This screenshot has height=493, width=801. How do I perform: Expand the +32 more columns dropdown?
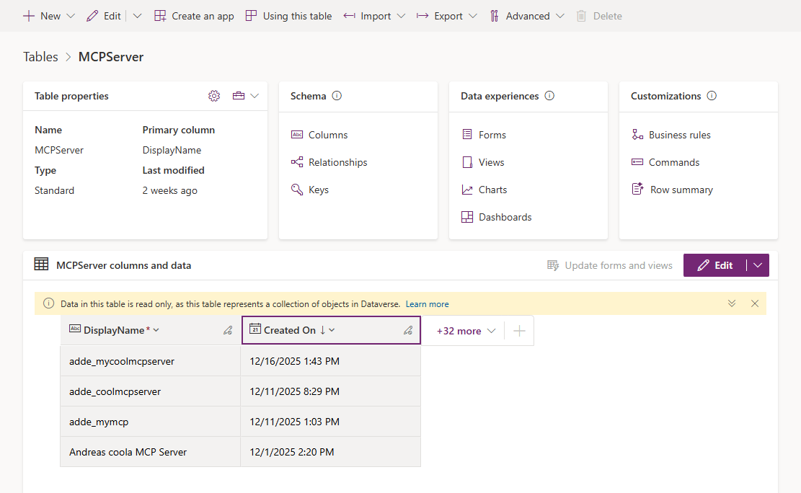(466, 331)
